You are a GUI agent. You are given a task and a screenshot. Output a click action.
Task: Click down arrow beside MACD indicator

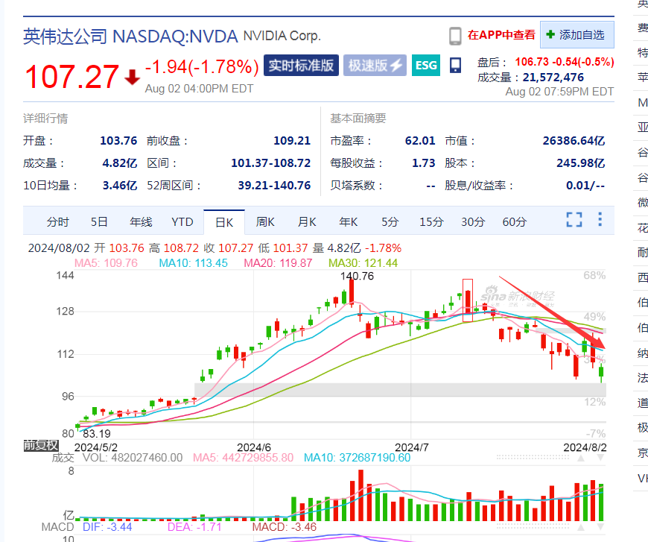(x=600, y=527)
